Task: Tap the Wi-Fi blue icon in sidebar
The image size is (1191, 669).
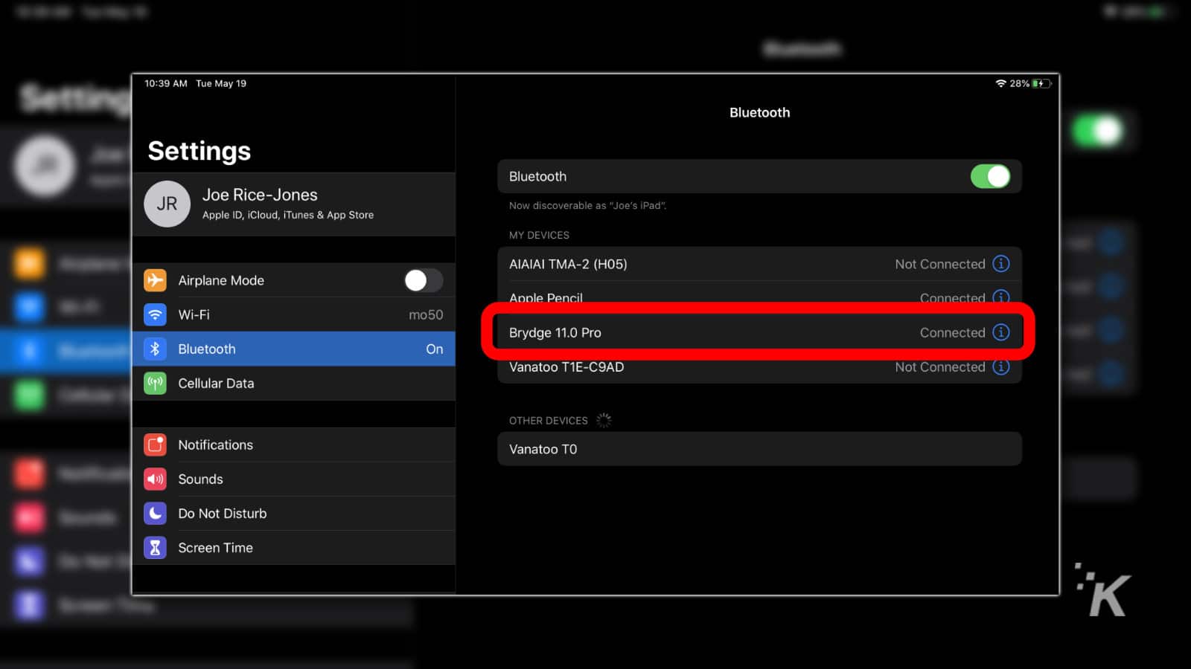Action: point(155,314)
